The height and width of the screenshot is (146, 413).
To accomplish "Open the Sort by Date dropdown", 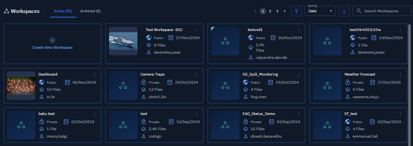I will point(320,11).
